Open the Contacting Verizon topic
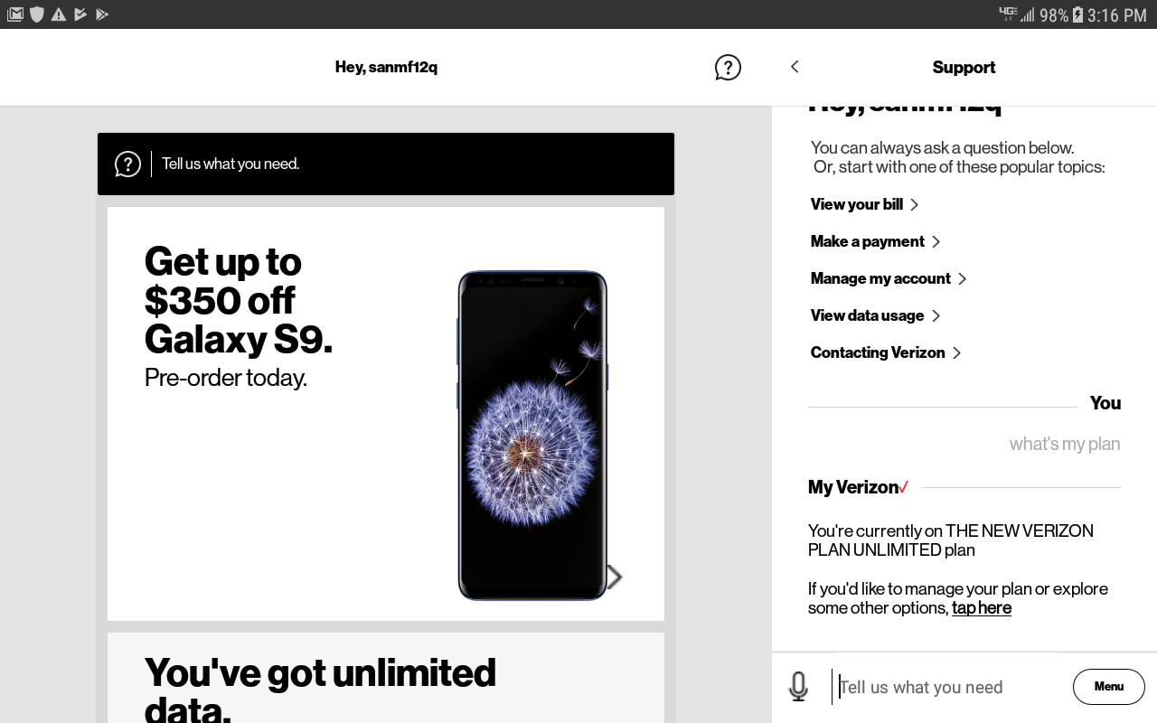 (x=886, y=352)
